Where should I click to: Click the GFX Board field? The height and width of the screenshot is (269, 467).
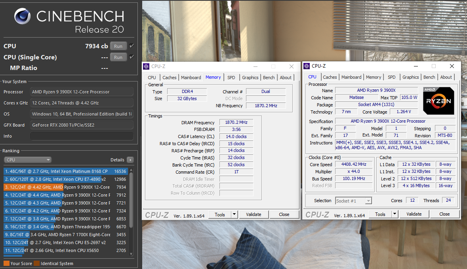pos(82,125)
